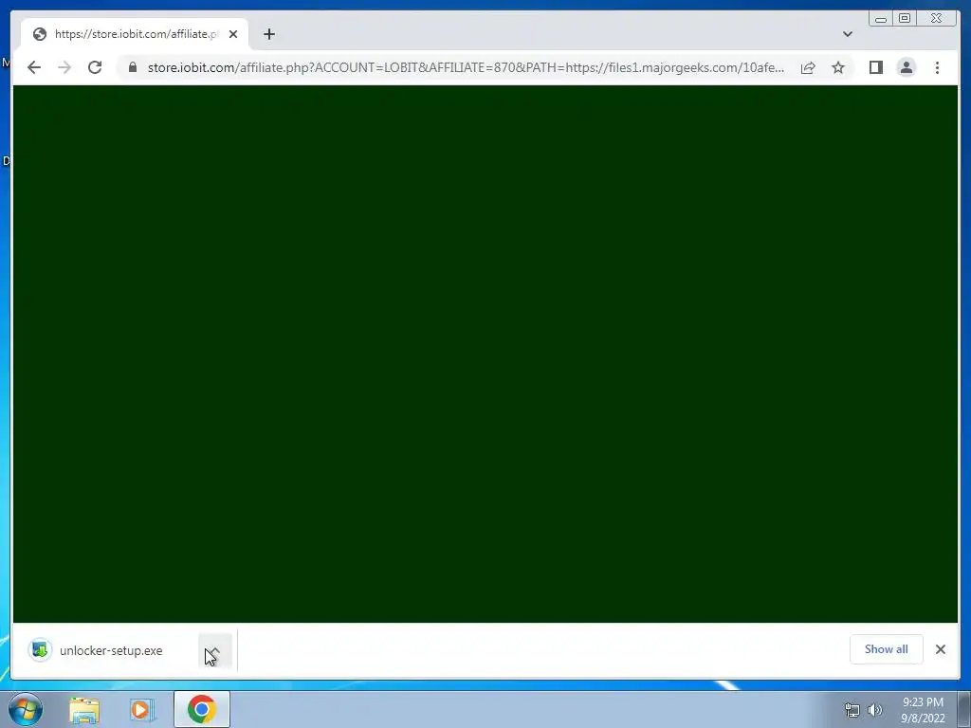Image resolution: width=971 pixels, height=728 pixels.
Task: Restore down the Chrome window
Action: [x=904, y=19]
